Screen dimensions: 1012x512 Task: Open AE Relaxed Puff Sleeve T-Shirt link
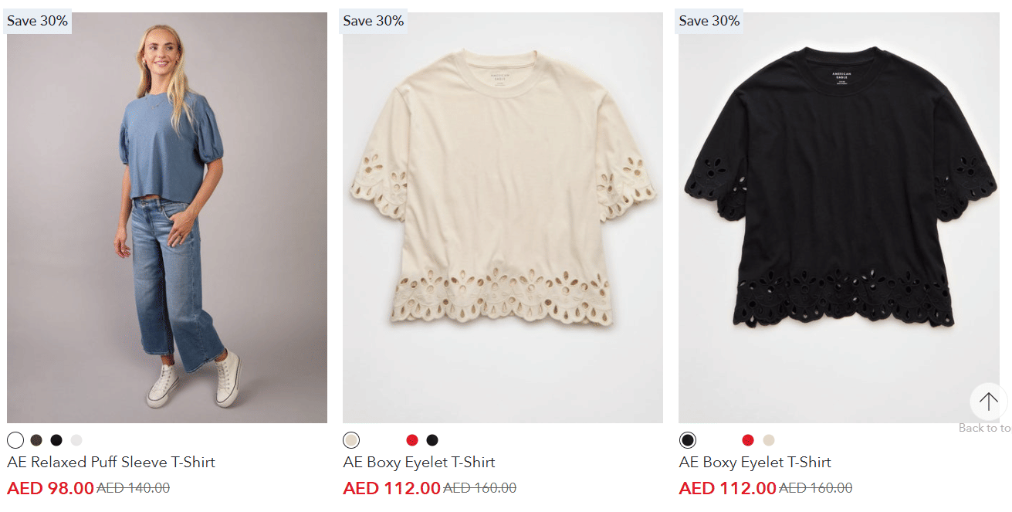111,463
